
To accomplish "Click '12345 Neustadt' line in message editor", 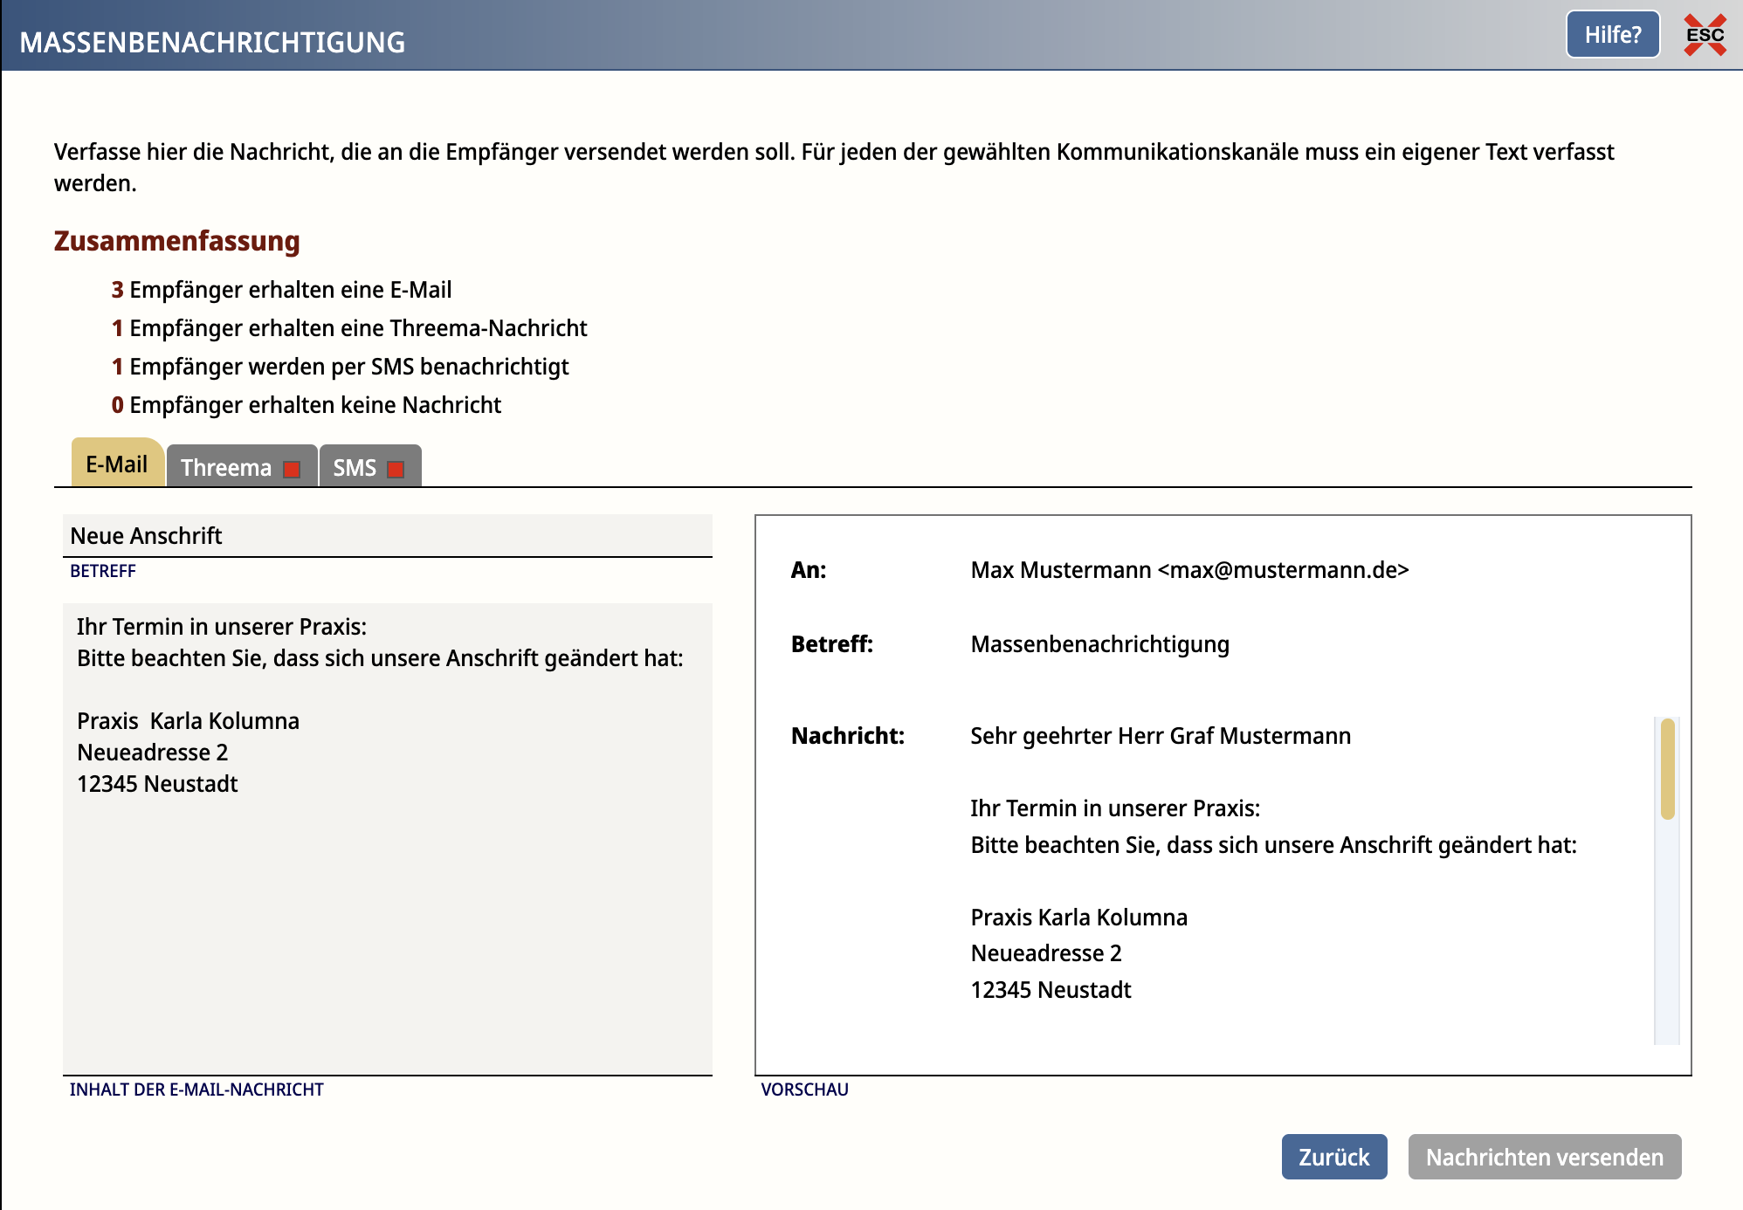I will coord(157,784).
